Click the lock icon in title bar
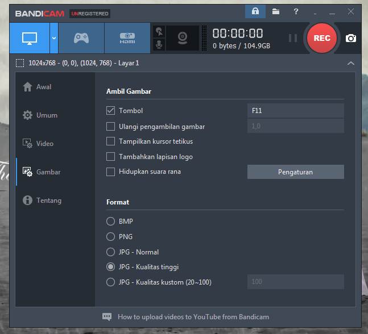Image resolution: width=368 pixels, height=334 pixels. click(255, 11)
